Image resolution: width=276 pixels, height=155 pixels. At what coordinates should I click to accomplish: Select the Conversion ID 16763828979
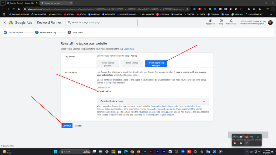(104, 91)
